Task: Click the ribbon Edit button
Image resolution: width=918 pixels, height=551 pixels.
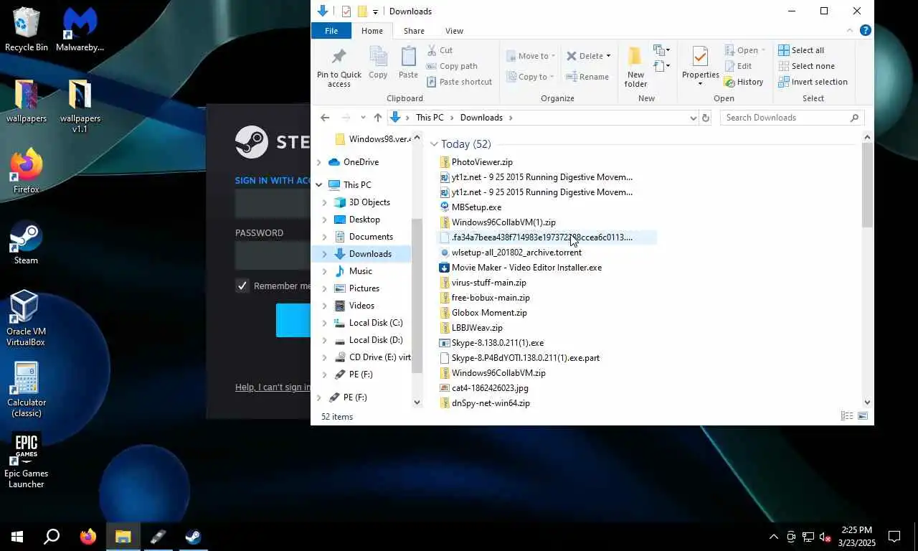Action: click(738, 66)
